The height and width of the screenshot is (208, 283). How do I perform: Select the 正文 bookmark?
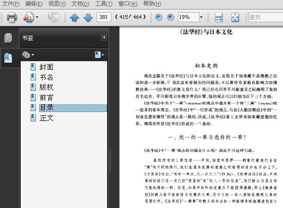[46, 118]
